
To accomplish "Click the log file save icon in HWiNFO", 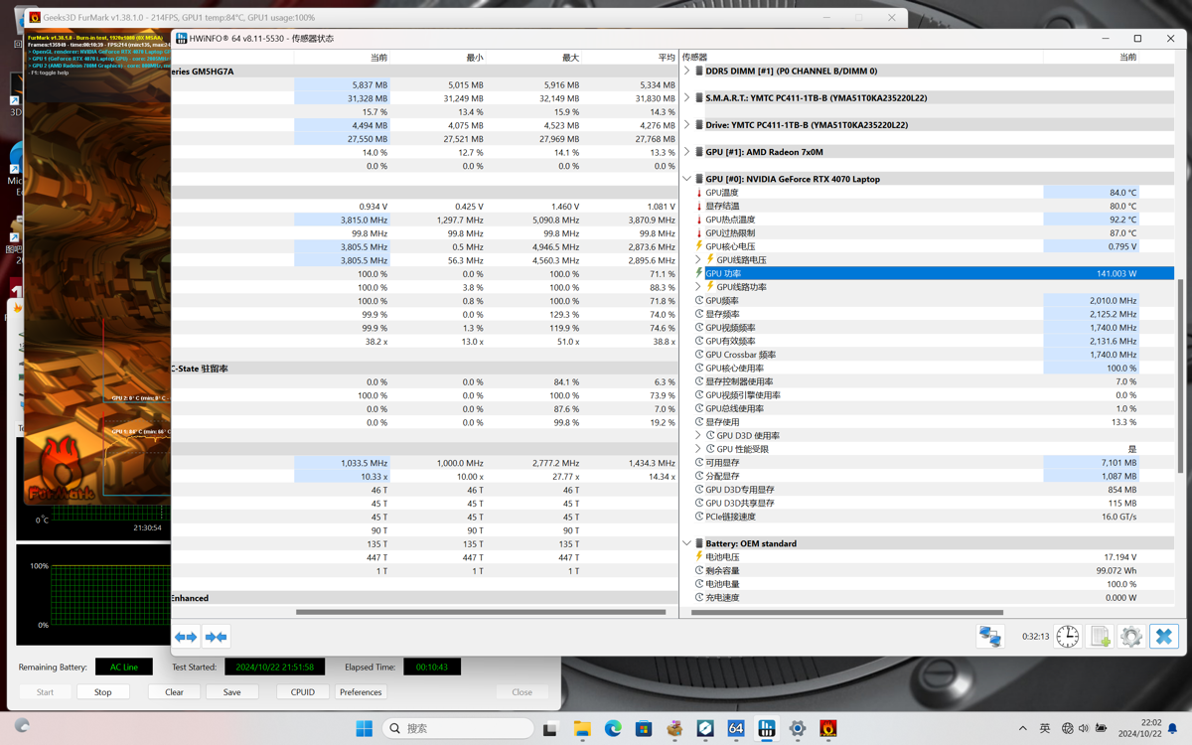I will 1100,637.
